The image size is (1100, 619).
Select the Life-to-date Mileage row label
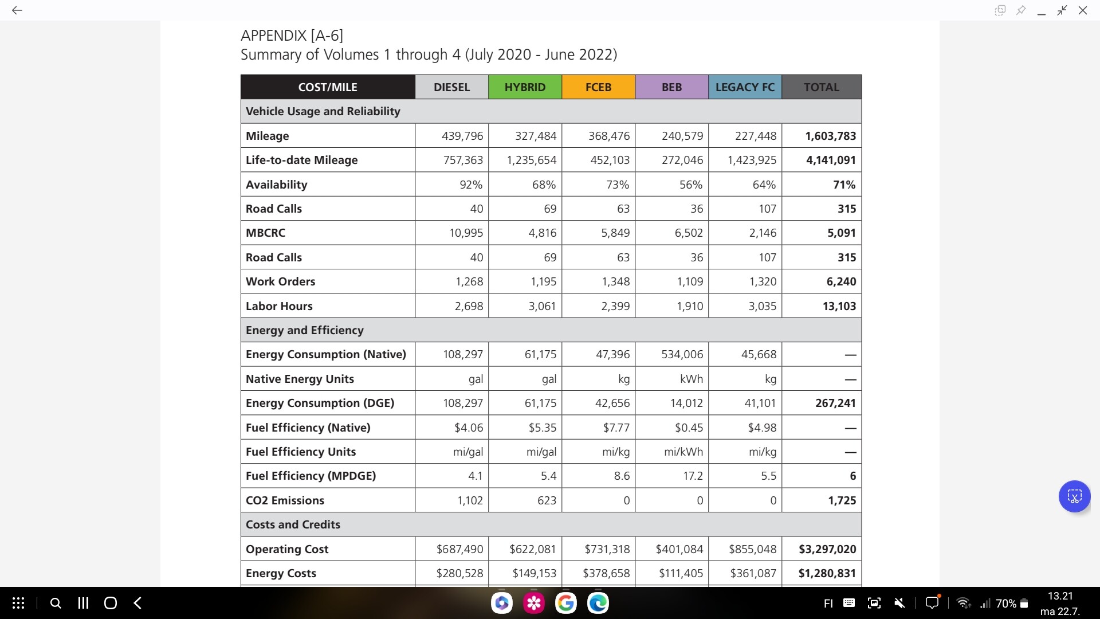pyautogui.click(x=301, y=160)
